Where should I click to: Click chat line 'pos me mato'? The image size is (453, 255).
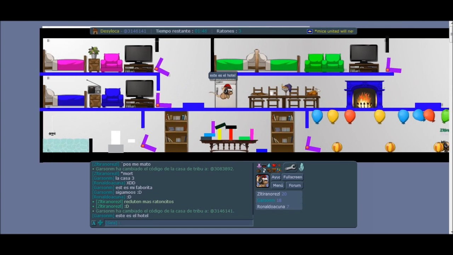[x=136, y=164]
